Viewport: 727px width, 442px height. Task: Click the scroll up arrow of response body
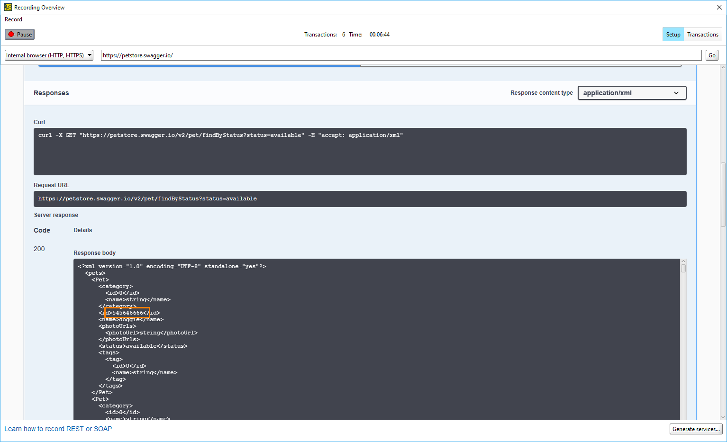point(683,261)
